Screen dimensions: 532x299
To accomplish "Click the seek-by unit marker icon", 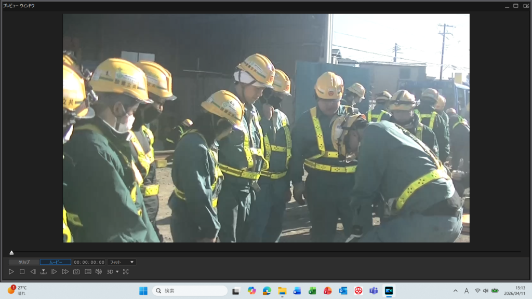I will coord(44,271).
